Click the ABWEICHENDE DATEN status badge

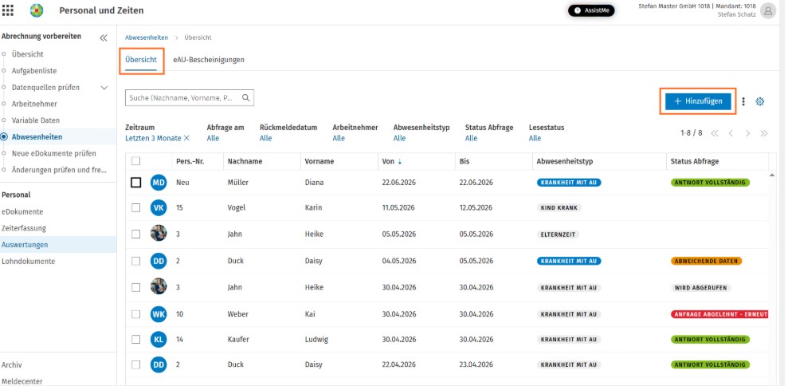706,262
